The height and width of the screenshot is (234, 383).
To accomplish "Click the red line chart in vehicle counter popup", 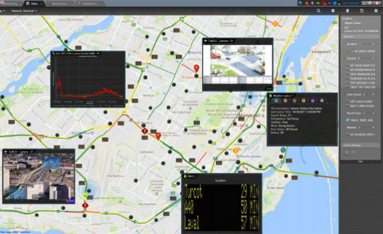I will click(x=89, y=80).
